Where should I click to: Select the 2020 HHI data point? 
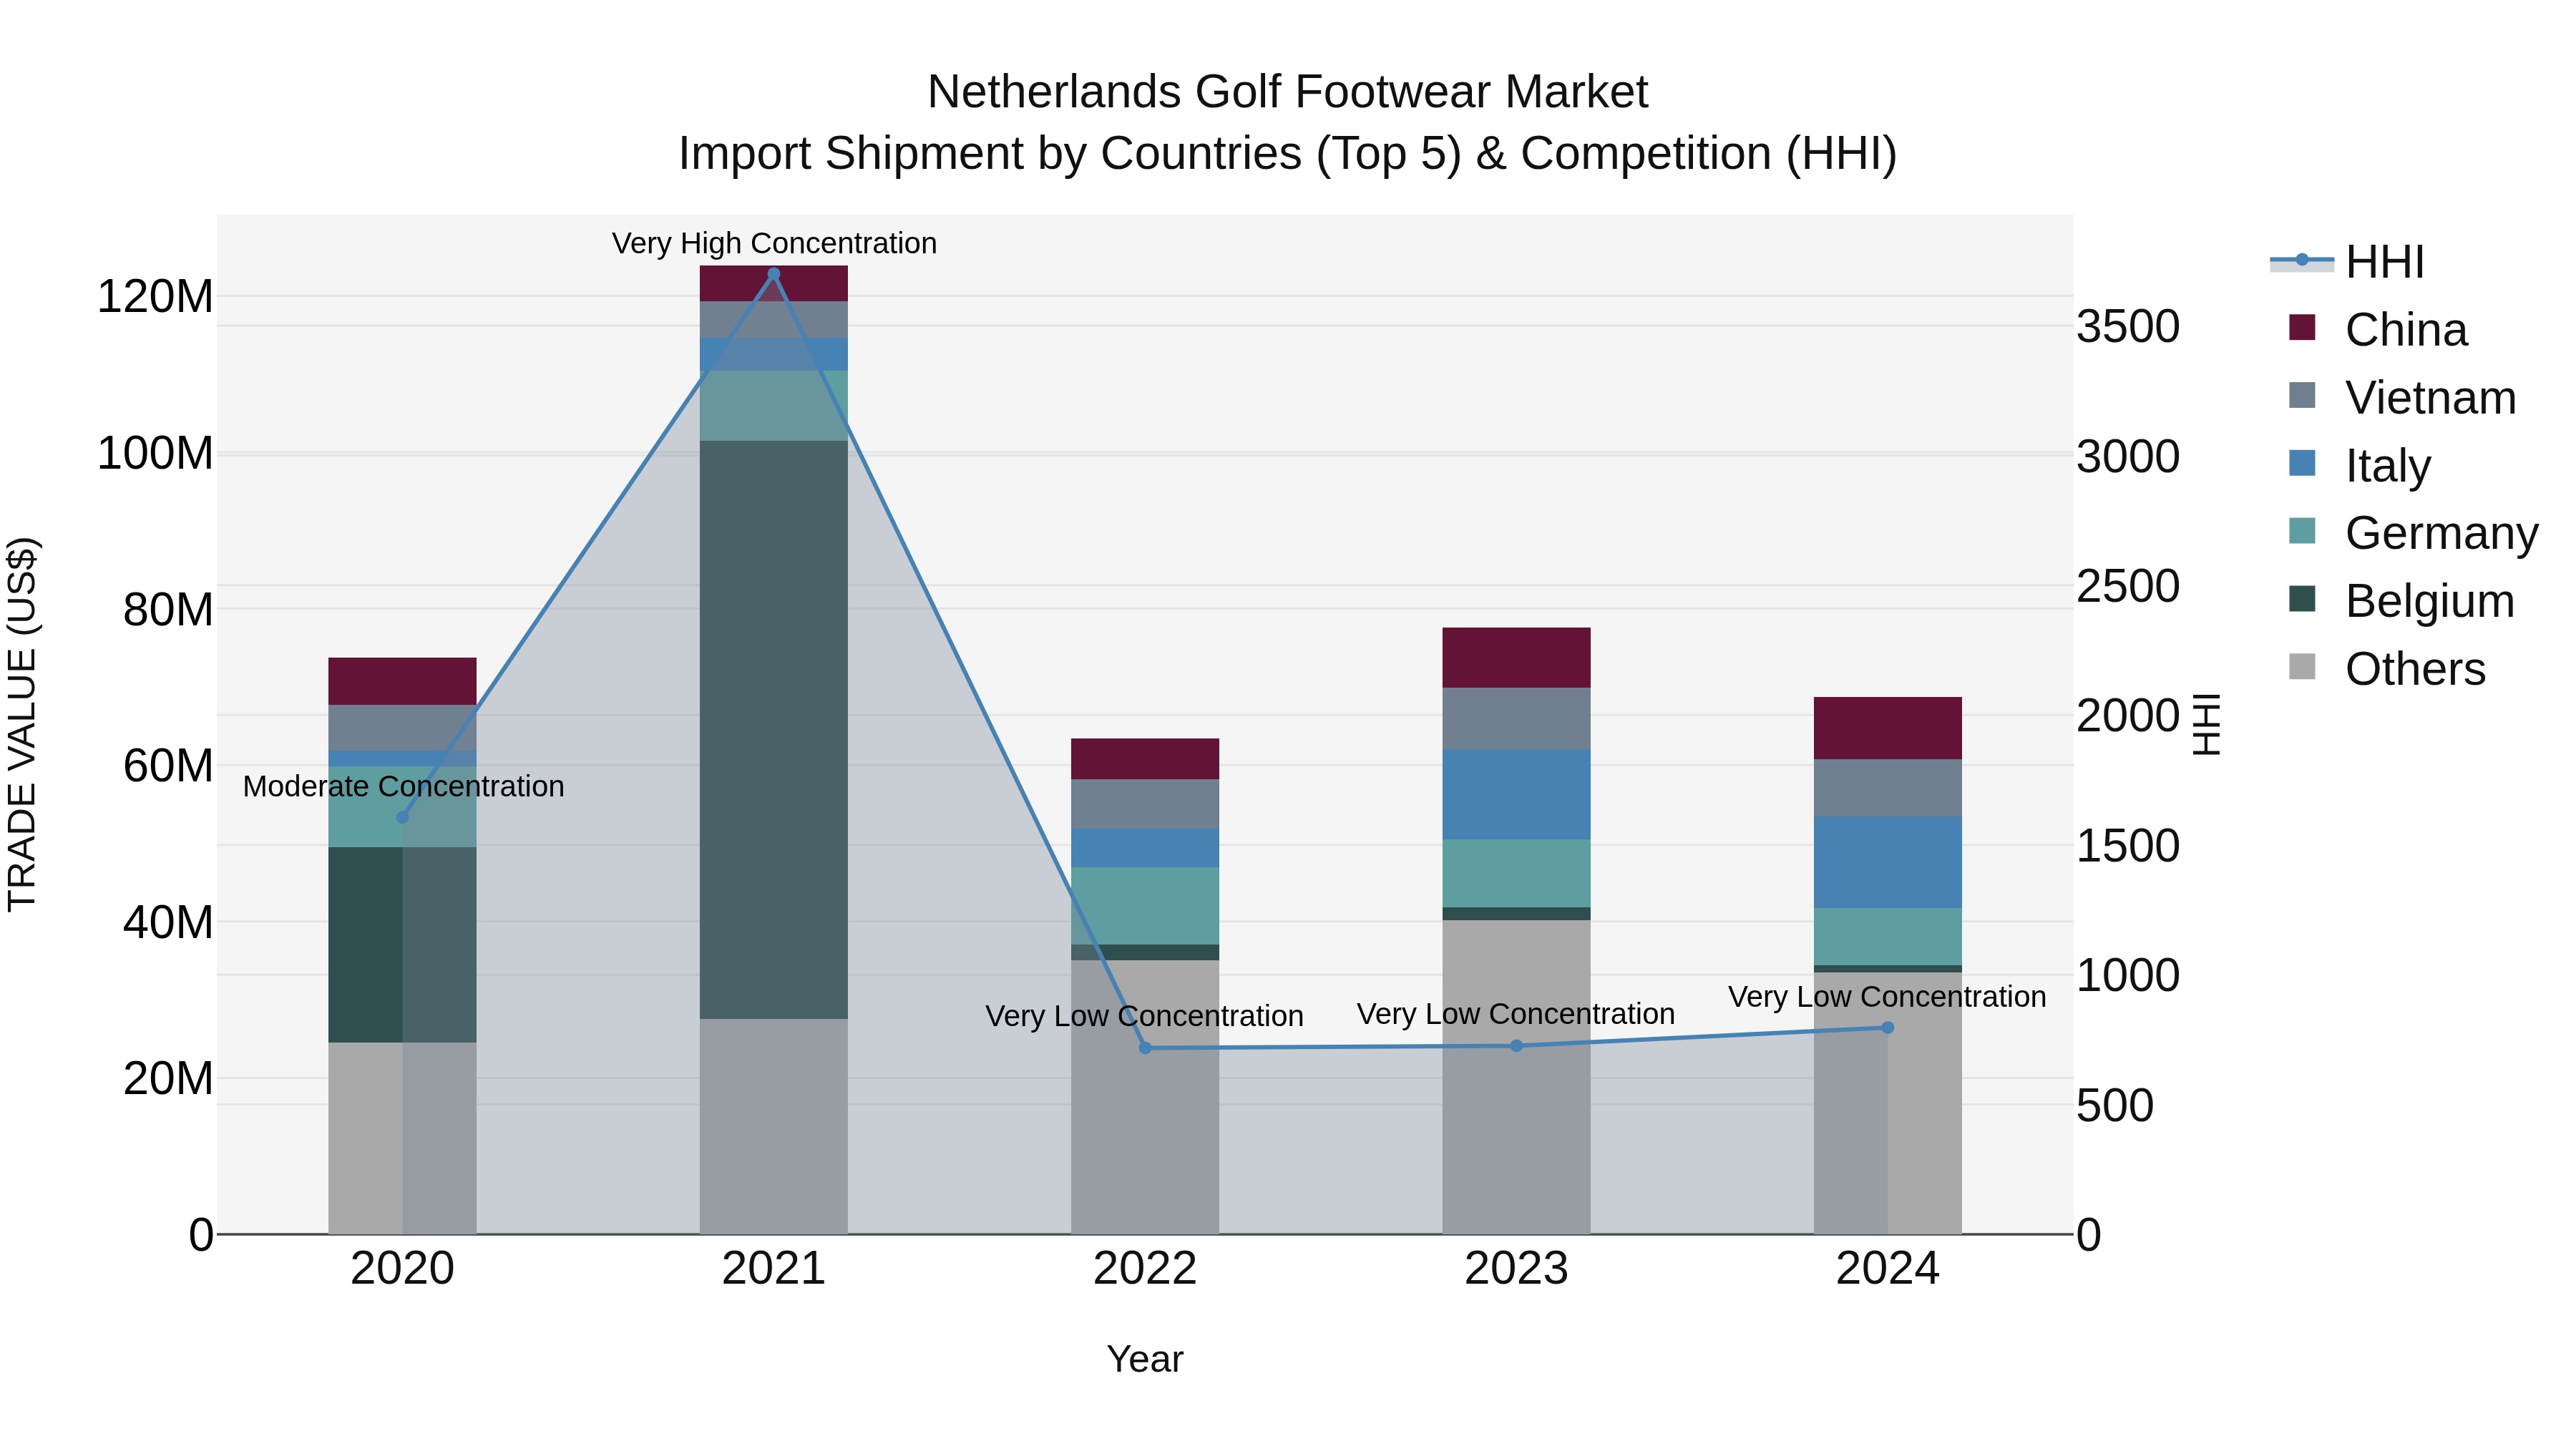[x=403, y=817]
